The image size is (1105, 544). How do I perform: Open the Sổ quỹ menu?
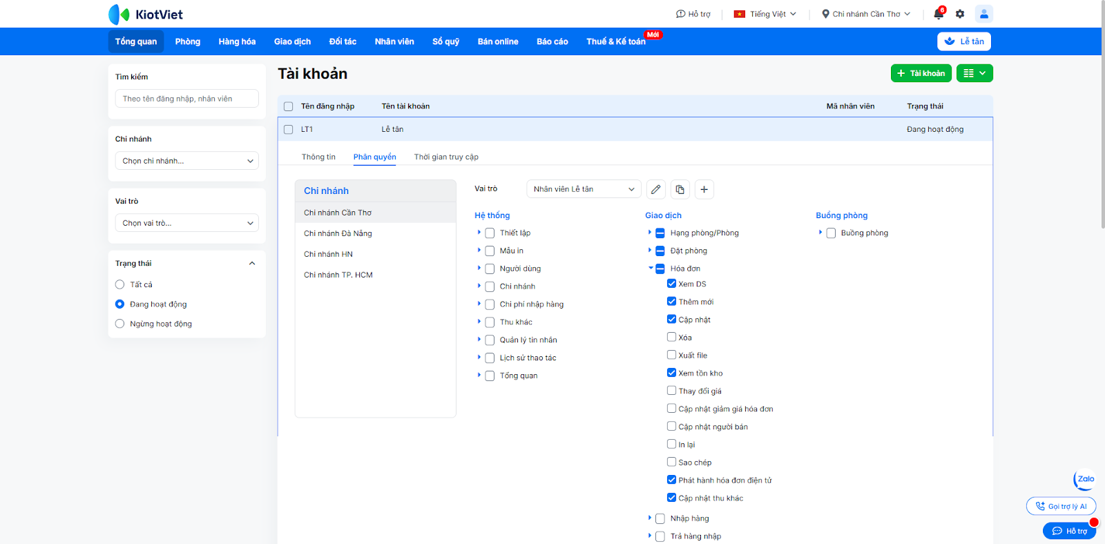(x=446, y=41)
